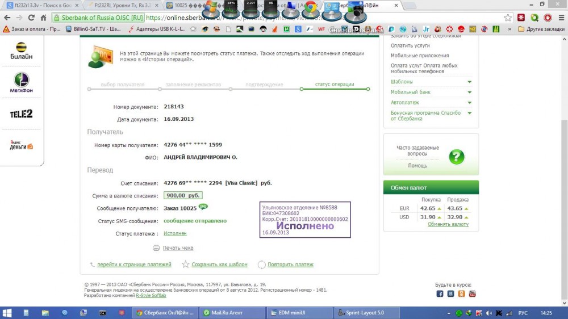The image size is (568, 319).
Task: Open the Chrome launcher in the top dock
Action: [x=311, y=10]
